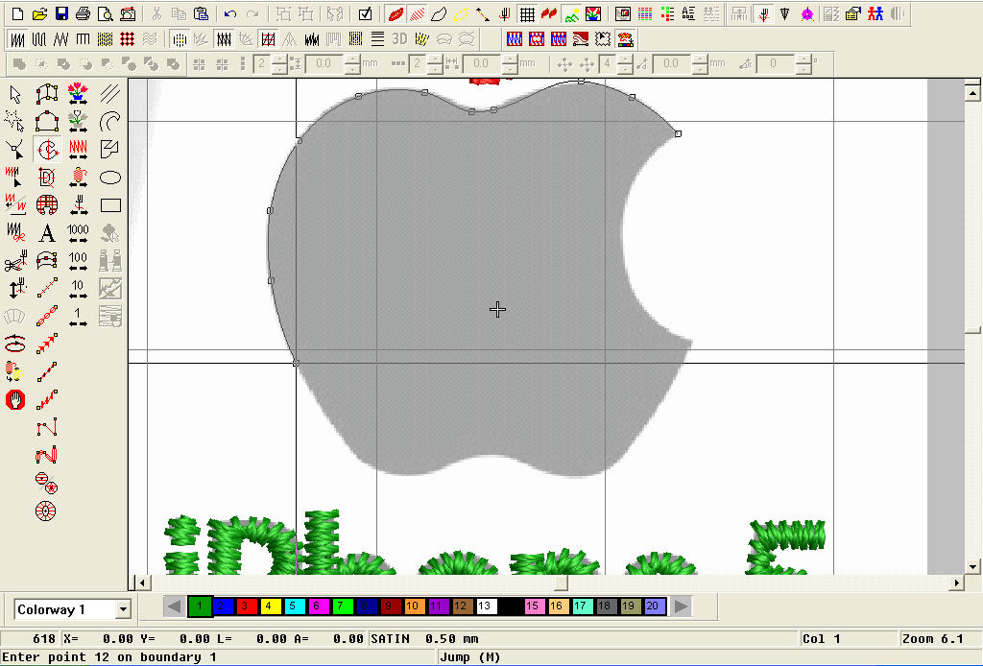
Task: Print the embroidery design
Action: (83, 13)
